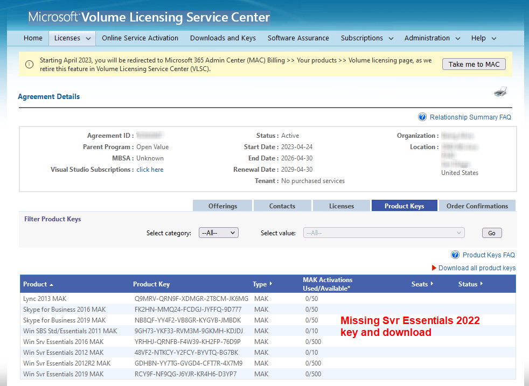Open Online Service Activation page

coord(140,38)
